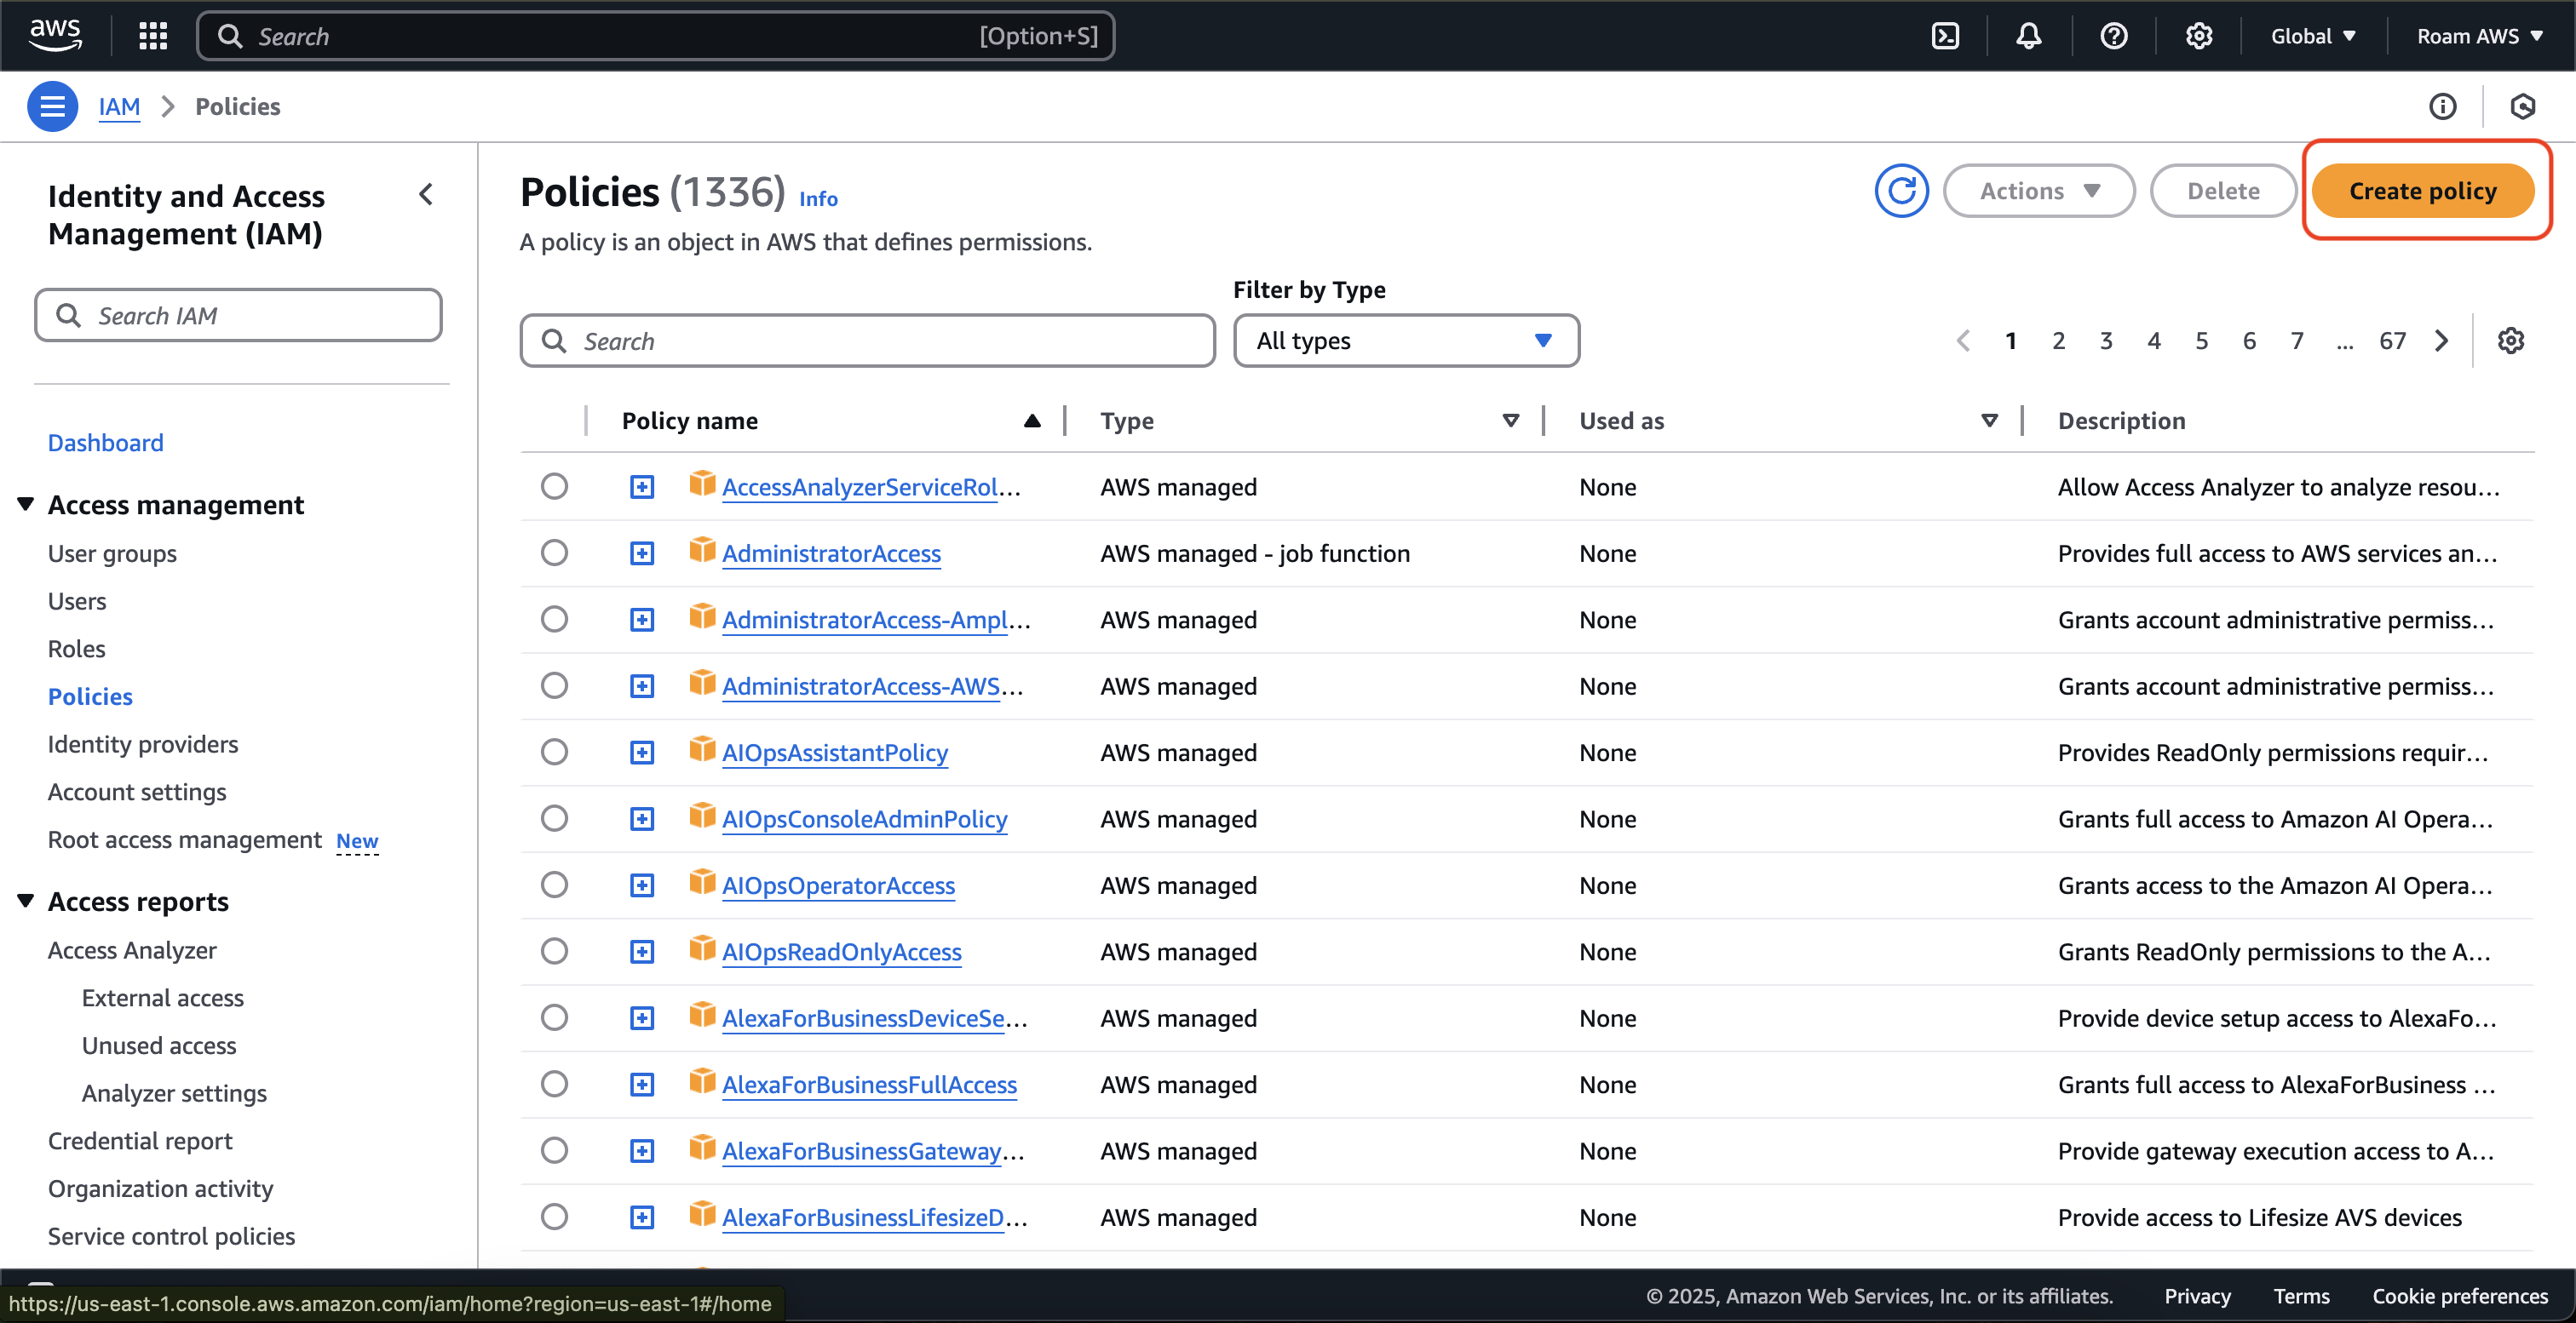Collapse the Access management section

tap(26, 504)
